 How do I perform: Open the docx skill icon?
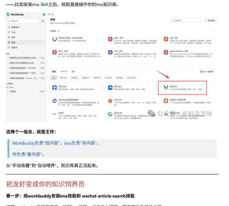54,52
